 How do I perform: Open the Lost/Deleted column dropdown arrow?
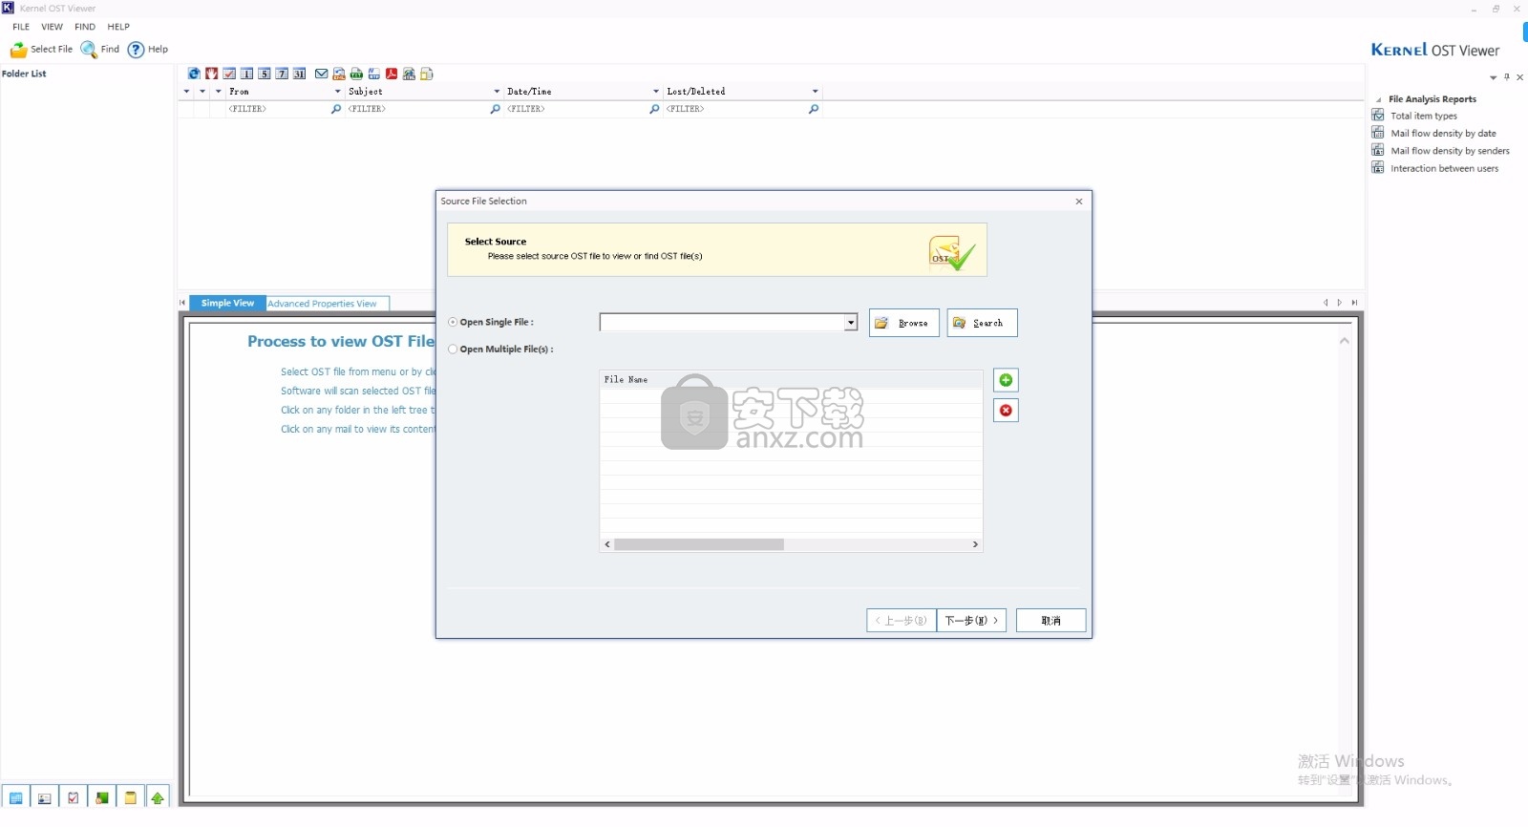click(815, 92)
